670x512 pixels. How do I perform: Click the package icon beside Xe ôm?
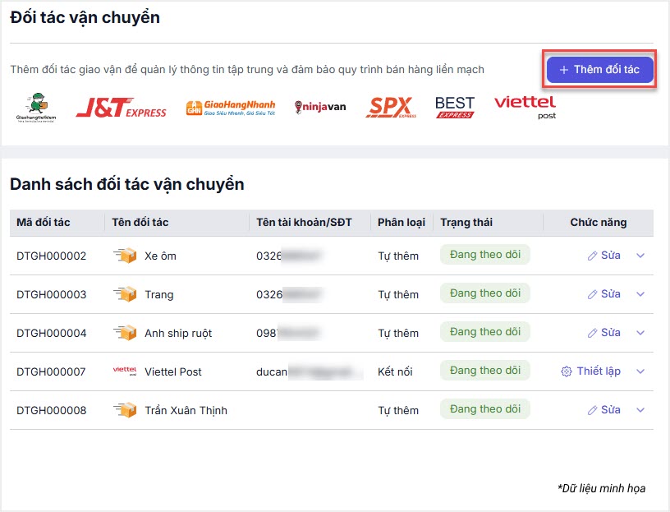click(x=125, y=256)
